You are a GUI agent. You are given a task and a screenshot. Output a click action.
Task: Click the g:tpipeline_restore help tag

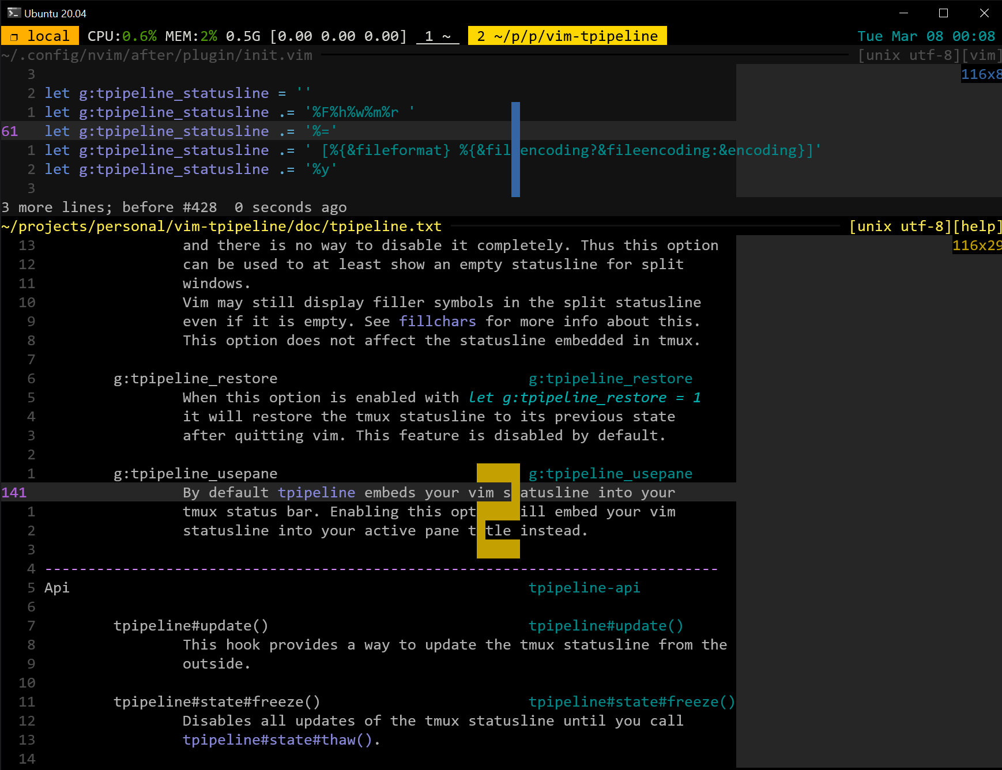tap(611, 378)
